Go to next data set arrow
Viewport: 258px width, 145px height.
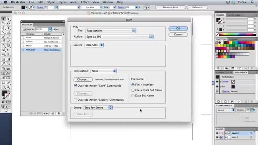tap(57, 29)
